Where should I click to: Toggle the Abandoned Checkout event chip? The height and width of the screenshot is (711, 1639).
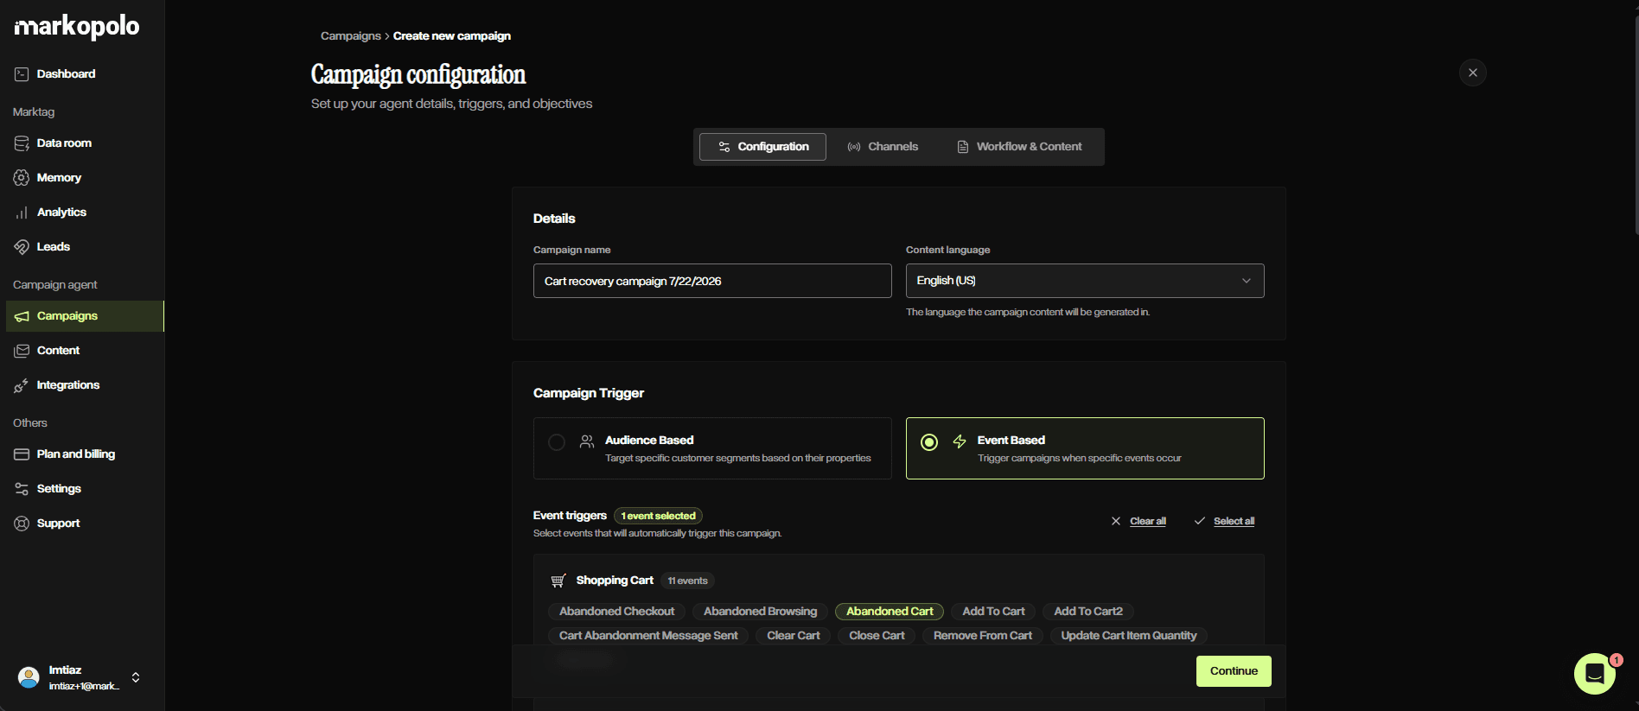coord(617,612)
